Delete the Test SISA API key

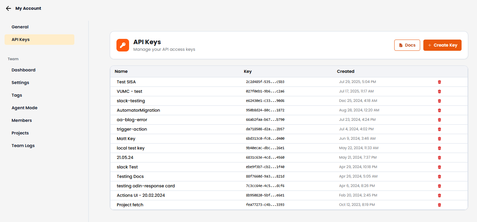pyautogui.click(x=439, y=82)
